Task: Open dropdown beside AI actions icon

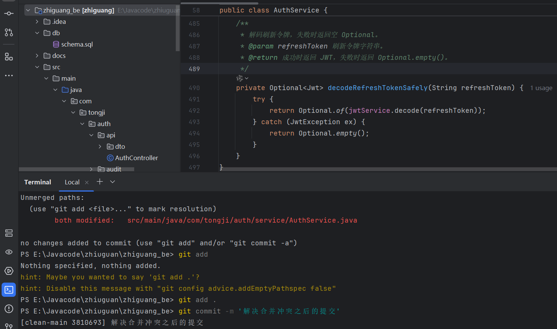Action: (247, 78)
